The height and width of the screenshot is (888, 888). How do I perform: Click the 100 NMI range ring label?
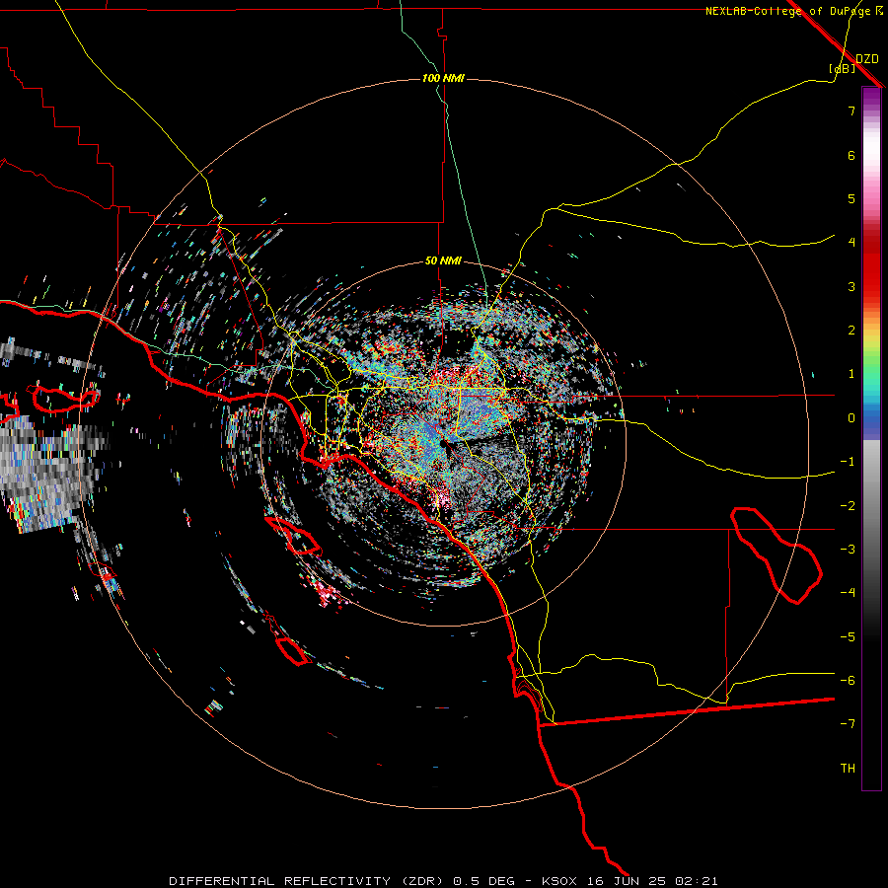[443, 78]
